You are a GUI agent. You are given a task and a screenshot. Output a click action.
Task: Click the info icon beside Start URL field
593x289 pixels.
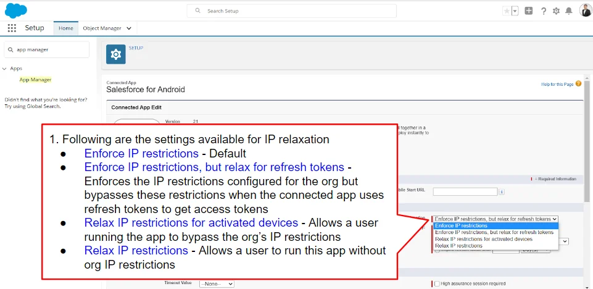click(x=502, y=192)
